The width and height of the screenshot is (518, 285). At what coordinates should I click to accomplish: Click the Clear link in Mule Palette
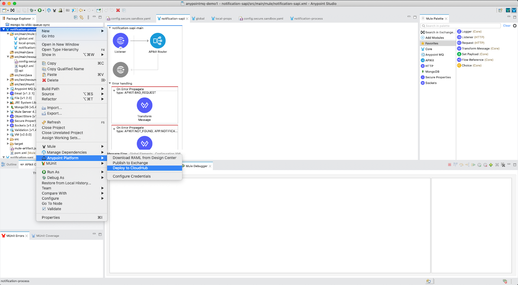(x=507, y=26)
